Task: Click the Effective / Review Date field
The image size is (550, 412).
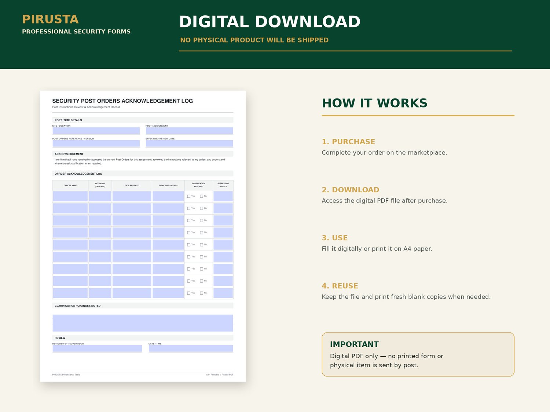Action: click(x=189, y=144)
